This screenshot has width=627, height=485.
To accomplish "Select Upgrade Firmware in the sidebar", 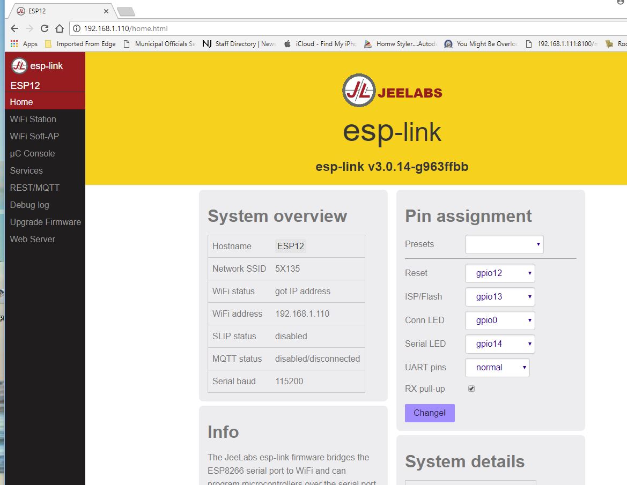I will pos(45,222).
